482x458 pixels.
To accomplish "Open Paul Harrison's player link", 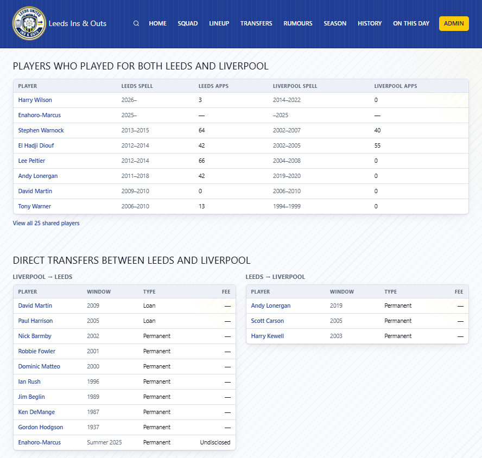I will (35, 321).
